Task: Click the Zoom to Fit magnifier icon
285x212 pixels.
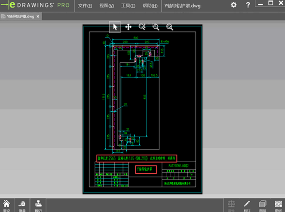Action: 142,27
